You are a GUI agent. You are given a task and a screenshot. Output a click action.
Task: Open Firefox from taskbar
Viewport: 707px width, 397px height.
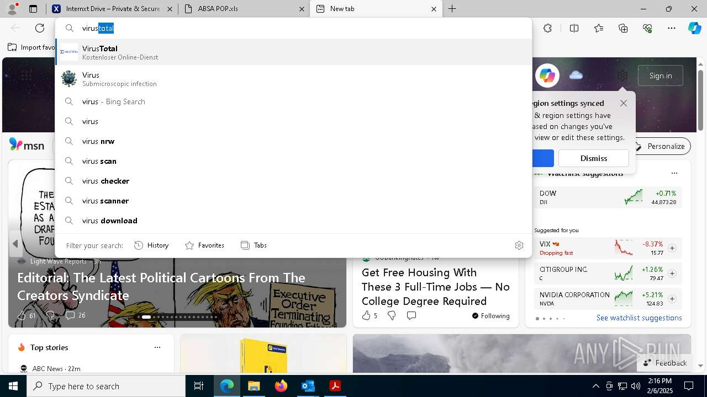click(281, 386)
